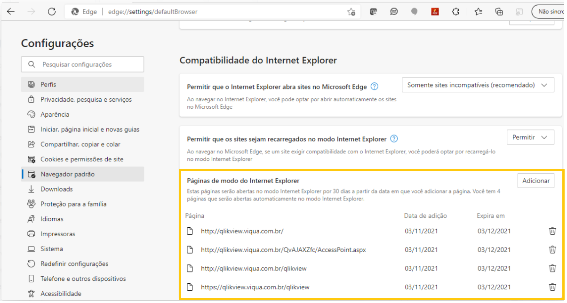This screenshot has width=567, height=303.
Task: Click the Data de adição column header
Action: [x=425, y=216]
